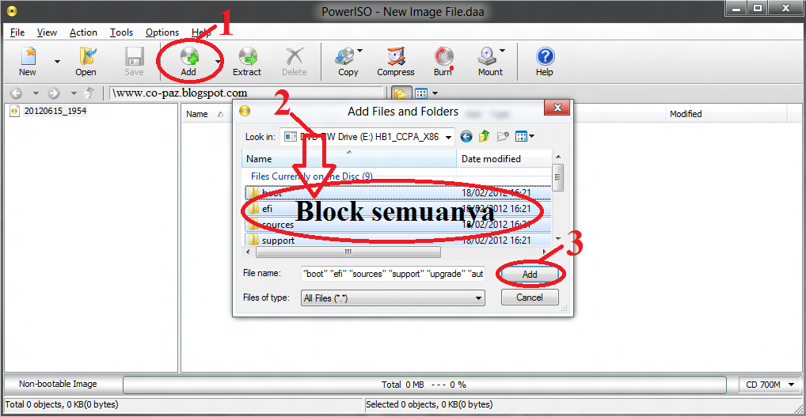This screenshot has height=417, width=806.
Task: Open the Options menu
Action: click(x=162, y=32)
